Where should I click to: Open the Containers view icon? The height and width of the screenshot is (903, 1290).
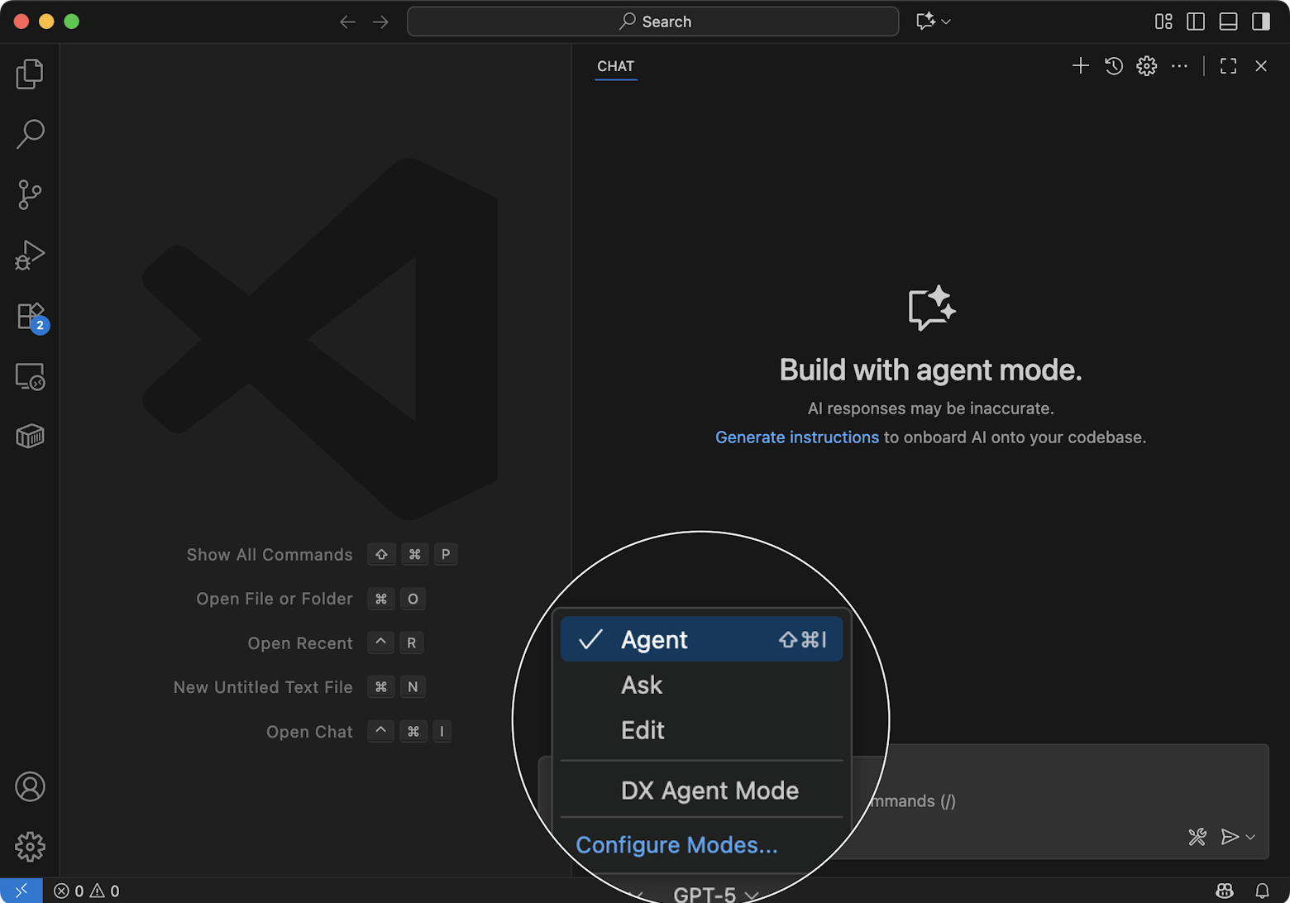coord(30,436)
